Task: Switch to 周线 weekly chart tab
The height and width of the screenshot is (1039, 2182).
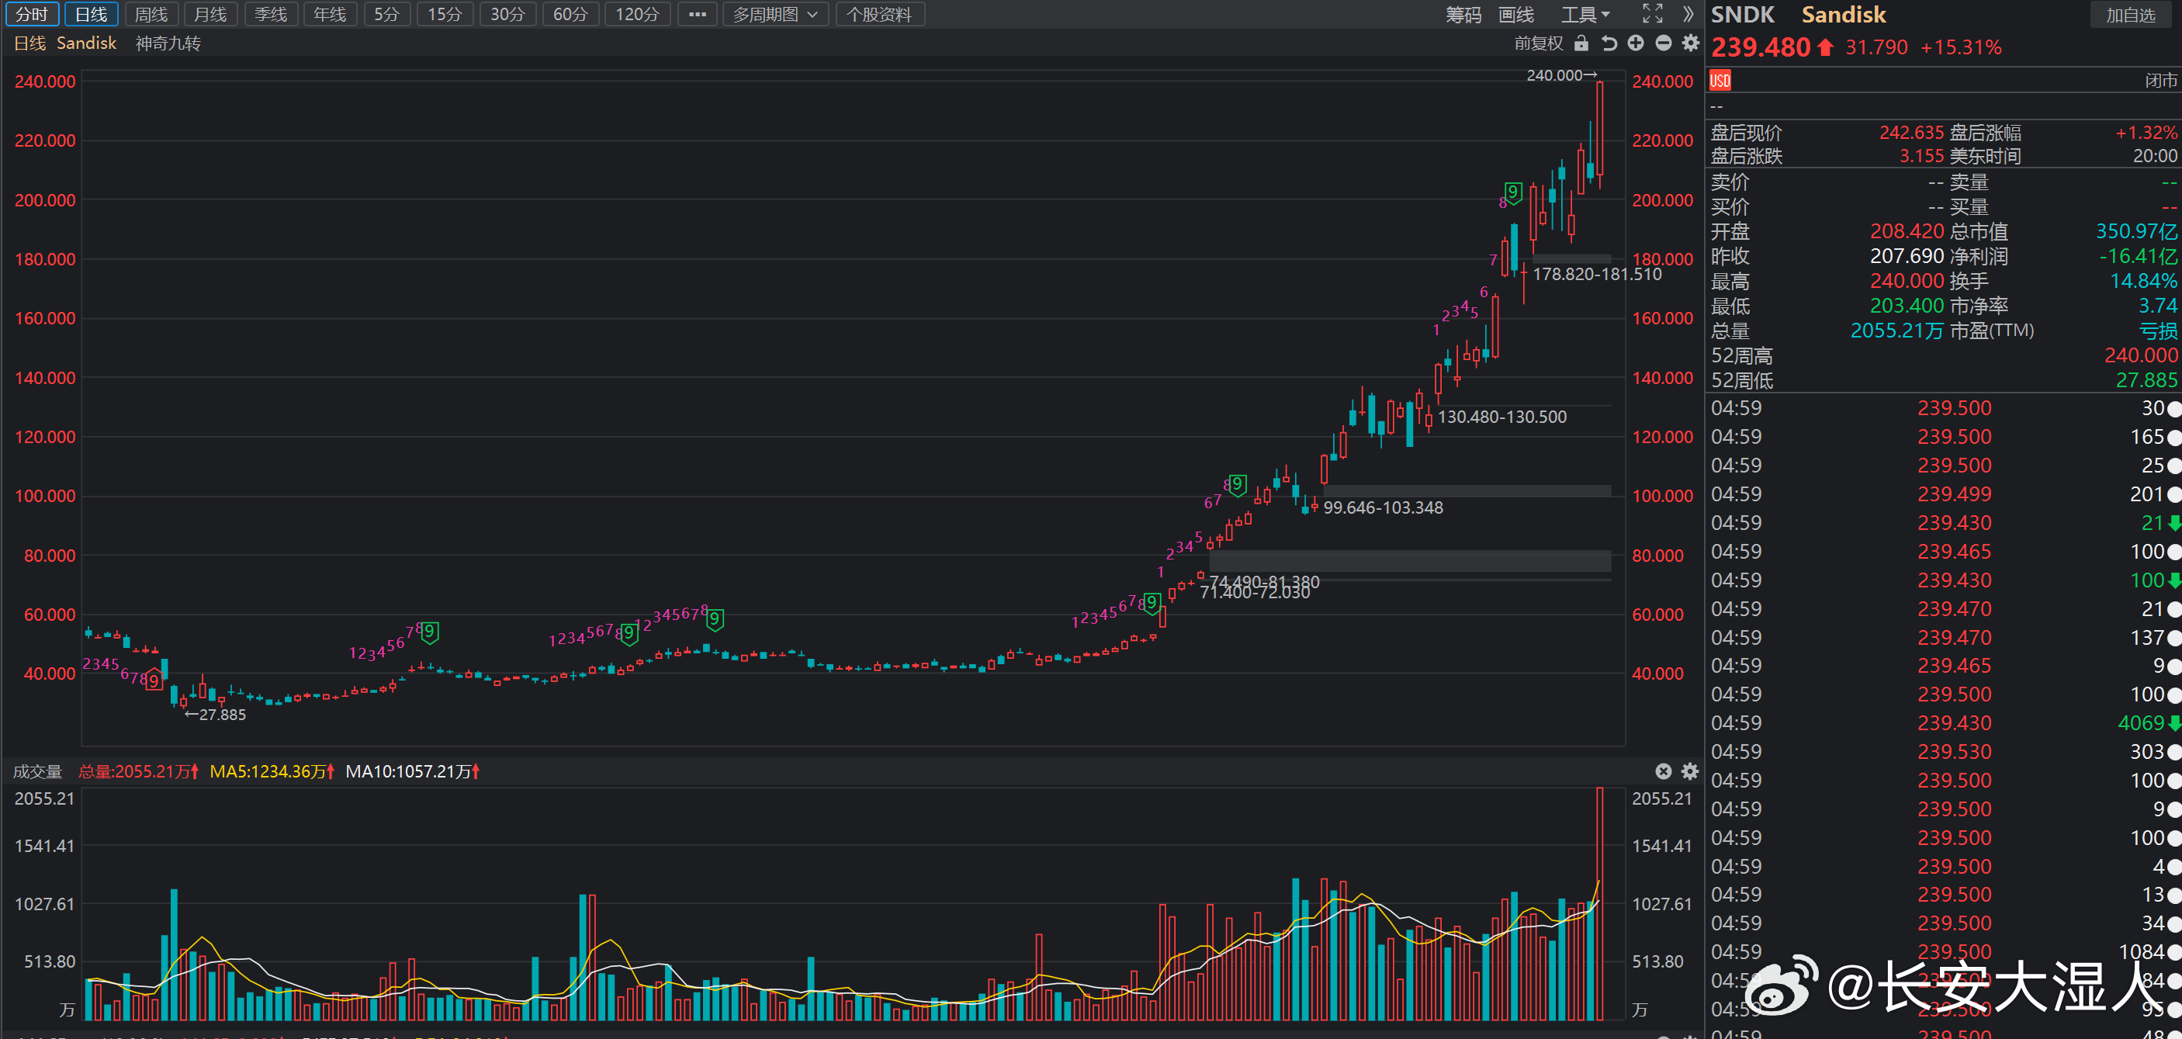Action: pyautogui.click(x=151, y=15)
